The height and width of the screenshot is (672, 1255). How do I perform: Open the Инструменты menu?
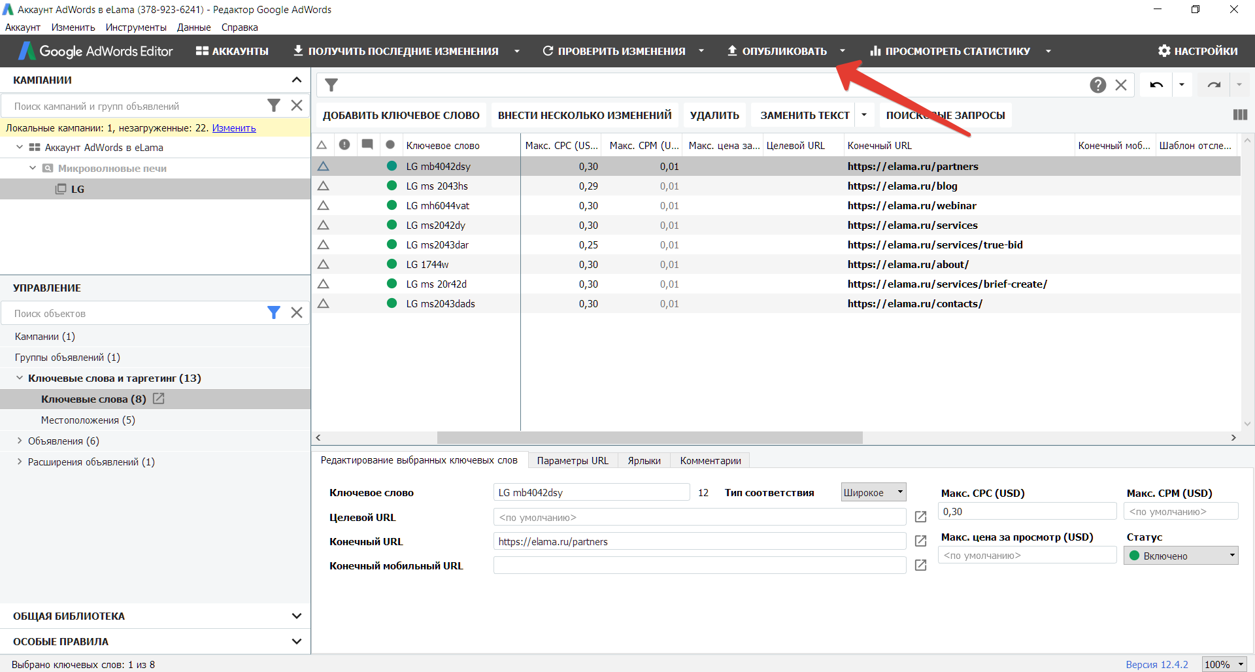coord(136,27)
